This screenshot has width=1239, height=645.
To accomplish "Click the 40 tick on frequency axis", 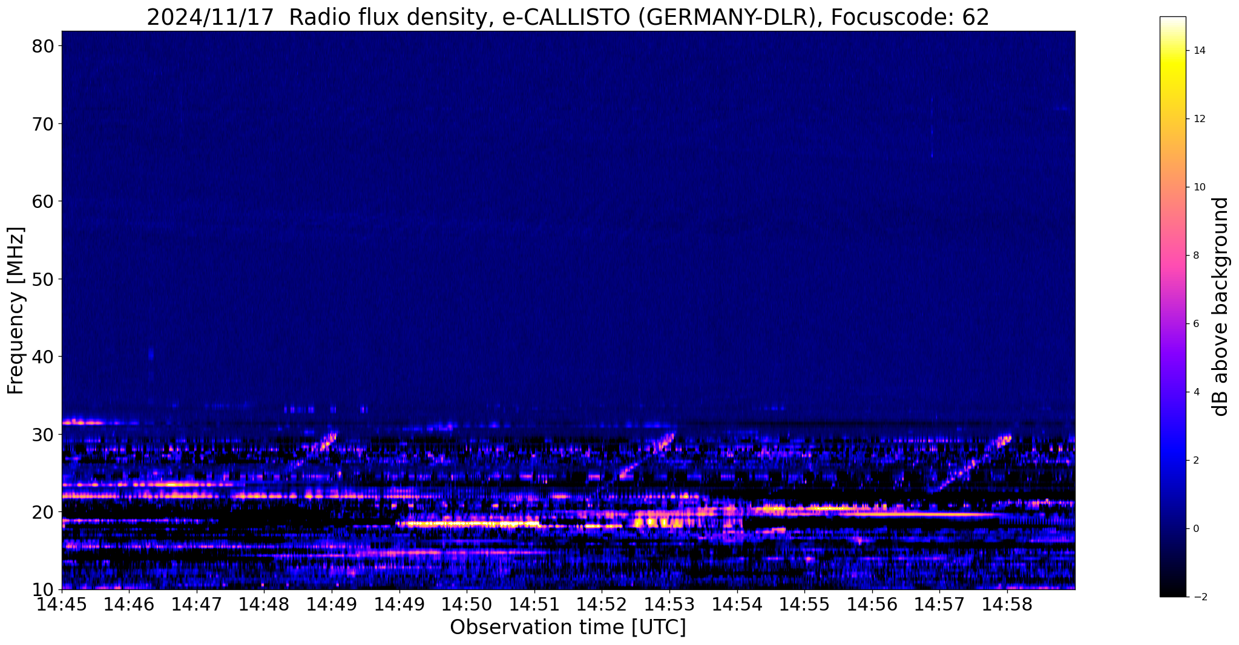I will pyautogui.click(x=43, y=357).
